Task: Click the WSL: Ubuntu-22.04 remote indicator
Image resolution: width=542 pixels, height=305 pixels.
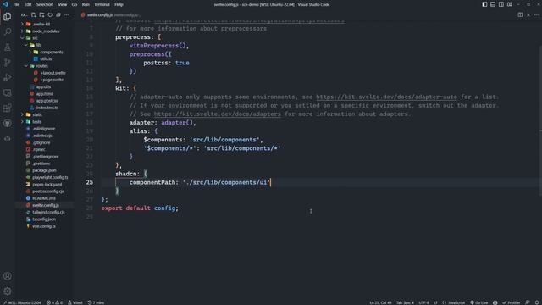Action: [22, 302]
